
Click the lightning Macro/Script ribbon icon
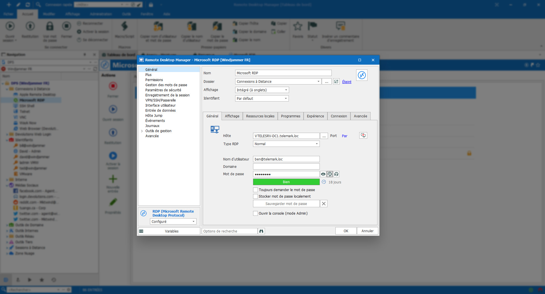(x=124, y=26)
